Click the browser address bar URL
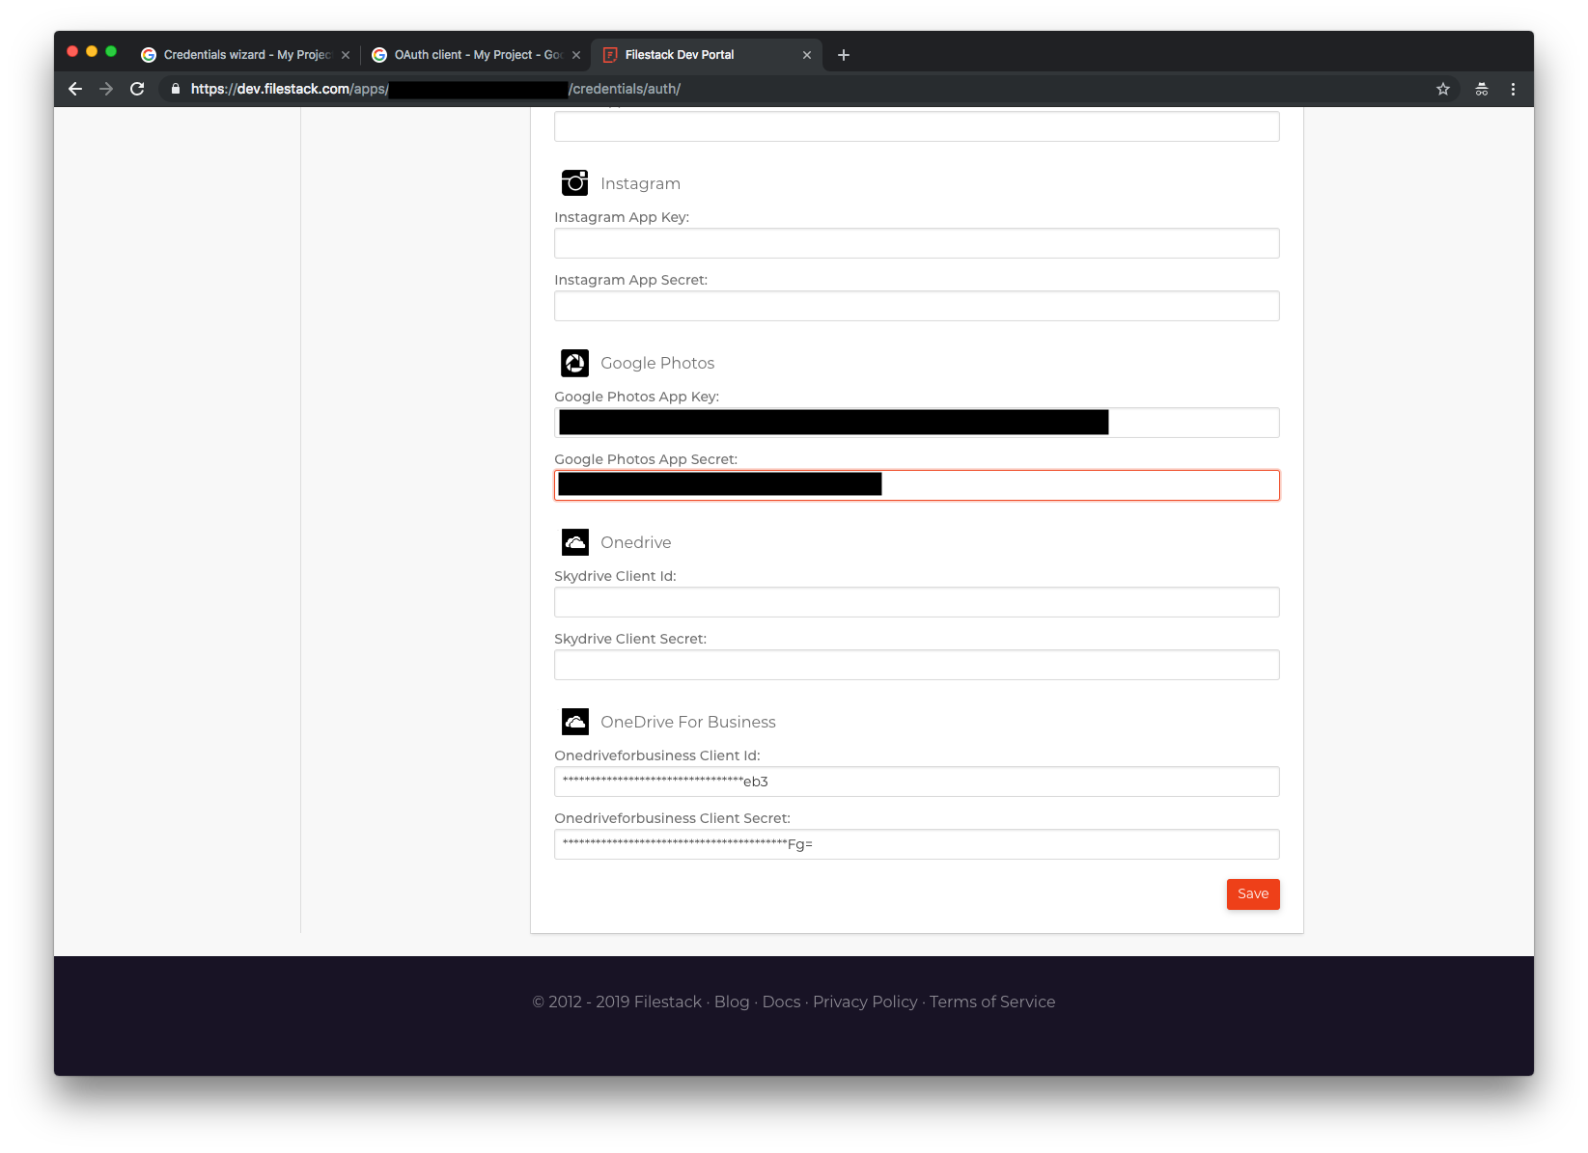 (x=435, y=89)
